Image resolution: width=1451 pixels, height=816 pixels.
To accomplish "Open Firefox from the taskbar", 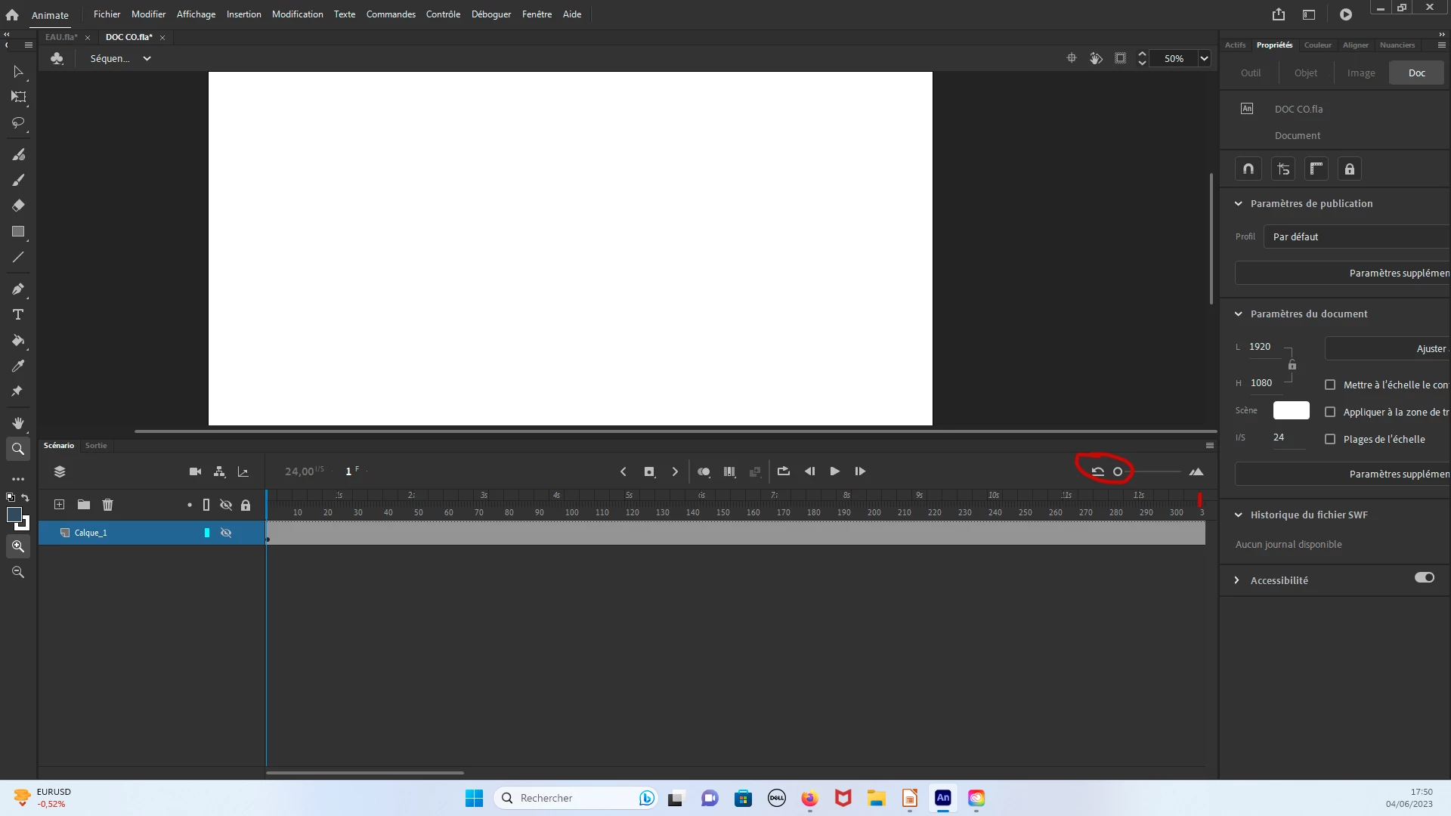I will click(x=809, y=798).
